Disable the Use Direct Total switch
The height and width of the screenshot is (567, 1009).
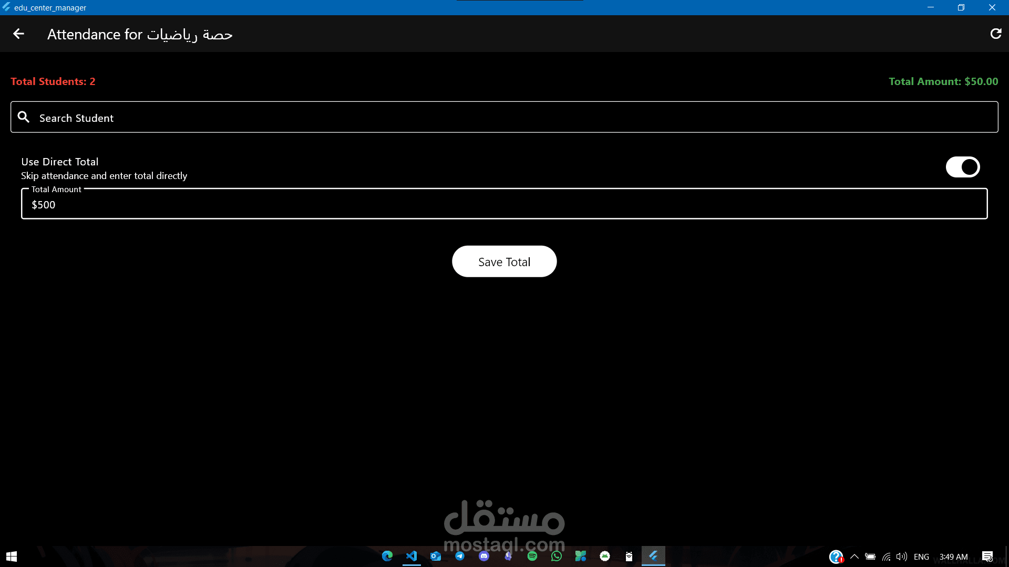(x=962, y=167)
